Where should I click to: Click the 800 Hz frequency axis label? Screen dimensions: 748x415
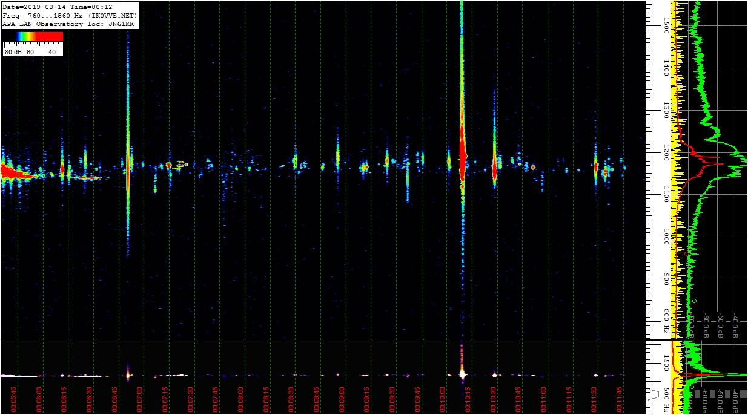click(x=666, y=321)
